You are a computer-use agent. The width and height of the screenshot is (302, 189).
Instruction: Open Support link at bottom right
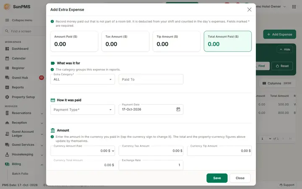287,185
